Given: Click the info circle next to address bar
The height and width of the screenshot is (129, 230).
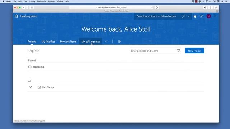Looking at the screenshot, I should pyautogui.click(x=157, y=8).
